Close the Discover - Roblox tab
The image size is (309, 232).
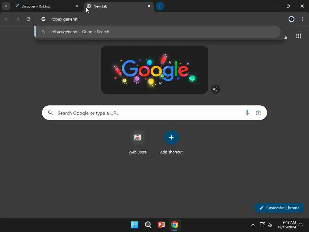point(77,6)
